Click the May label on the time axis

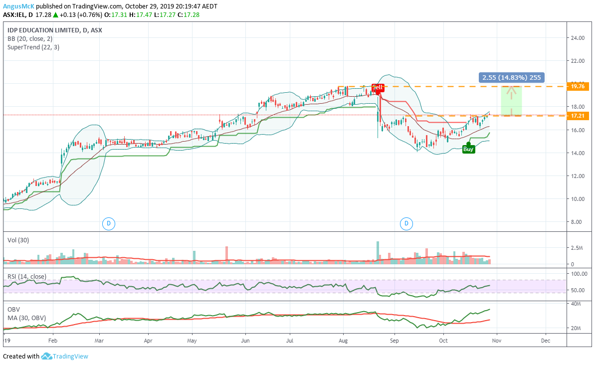tap(192, 341)
